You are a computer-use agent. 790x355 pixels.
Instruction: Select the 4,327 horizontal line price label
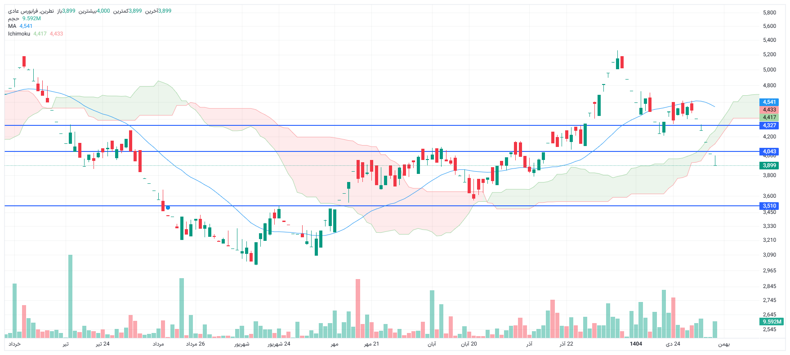tap(769, 125)
